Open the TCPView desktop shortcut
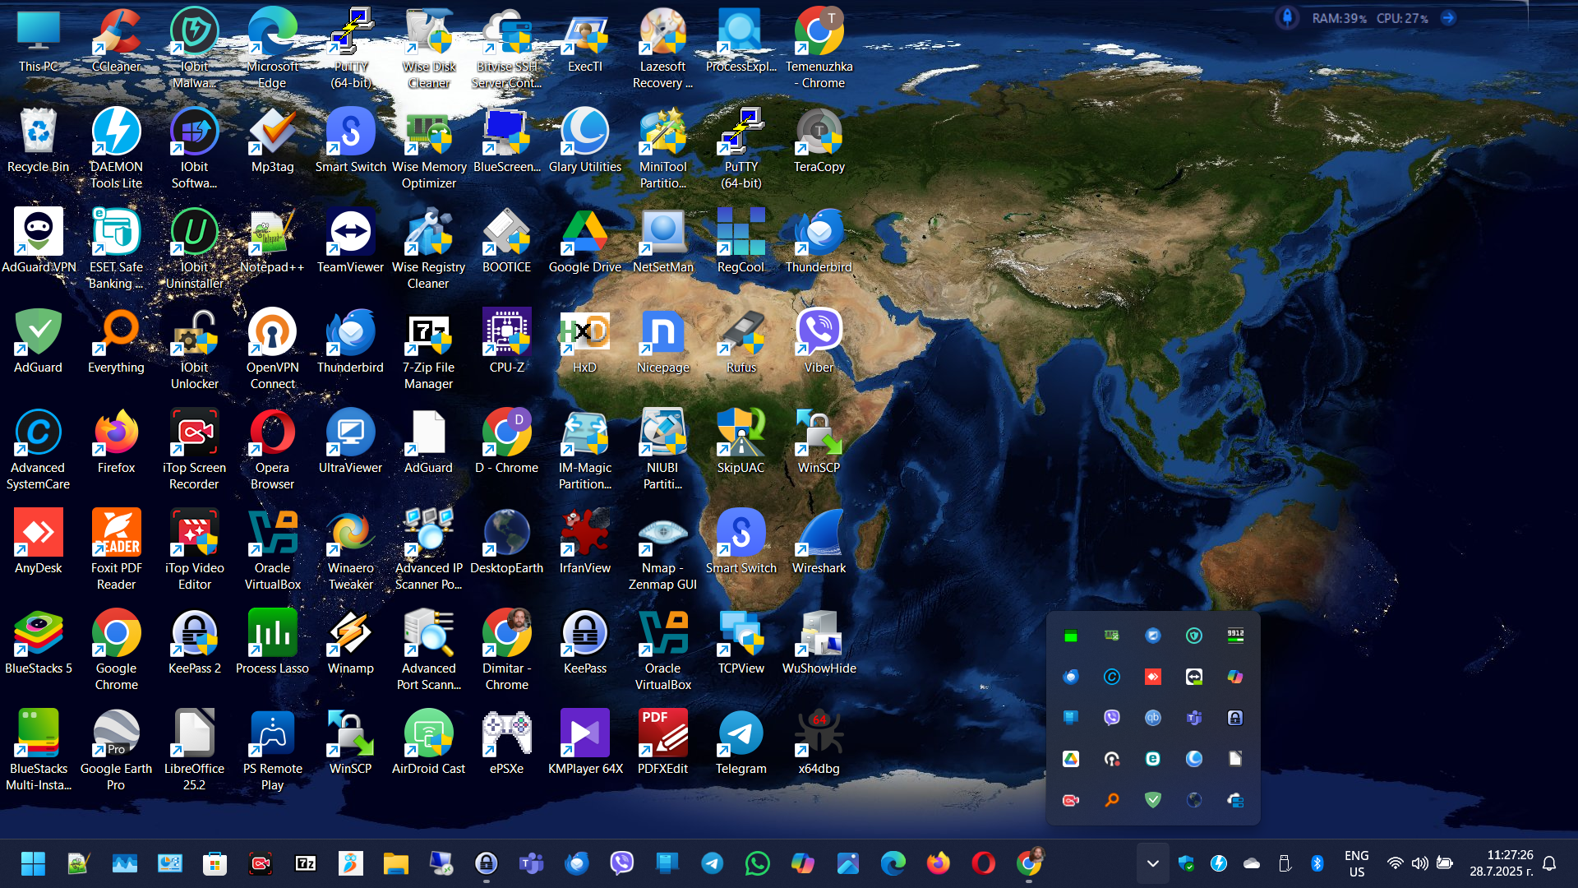The image size is (1578, 888). (741, 643)
